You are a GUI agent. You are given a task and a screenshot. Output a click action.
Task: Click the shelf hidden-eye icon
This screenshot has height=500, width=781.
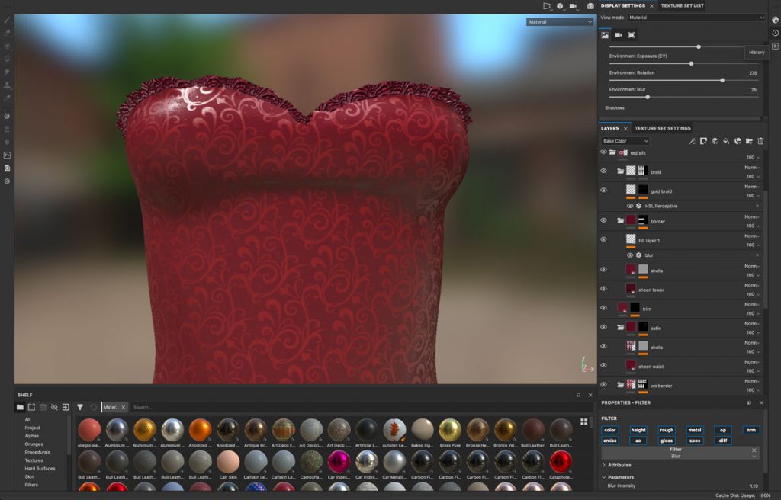(x=54, y=407)
